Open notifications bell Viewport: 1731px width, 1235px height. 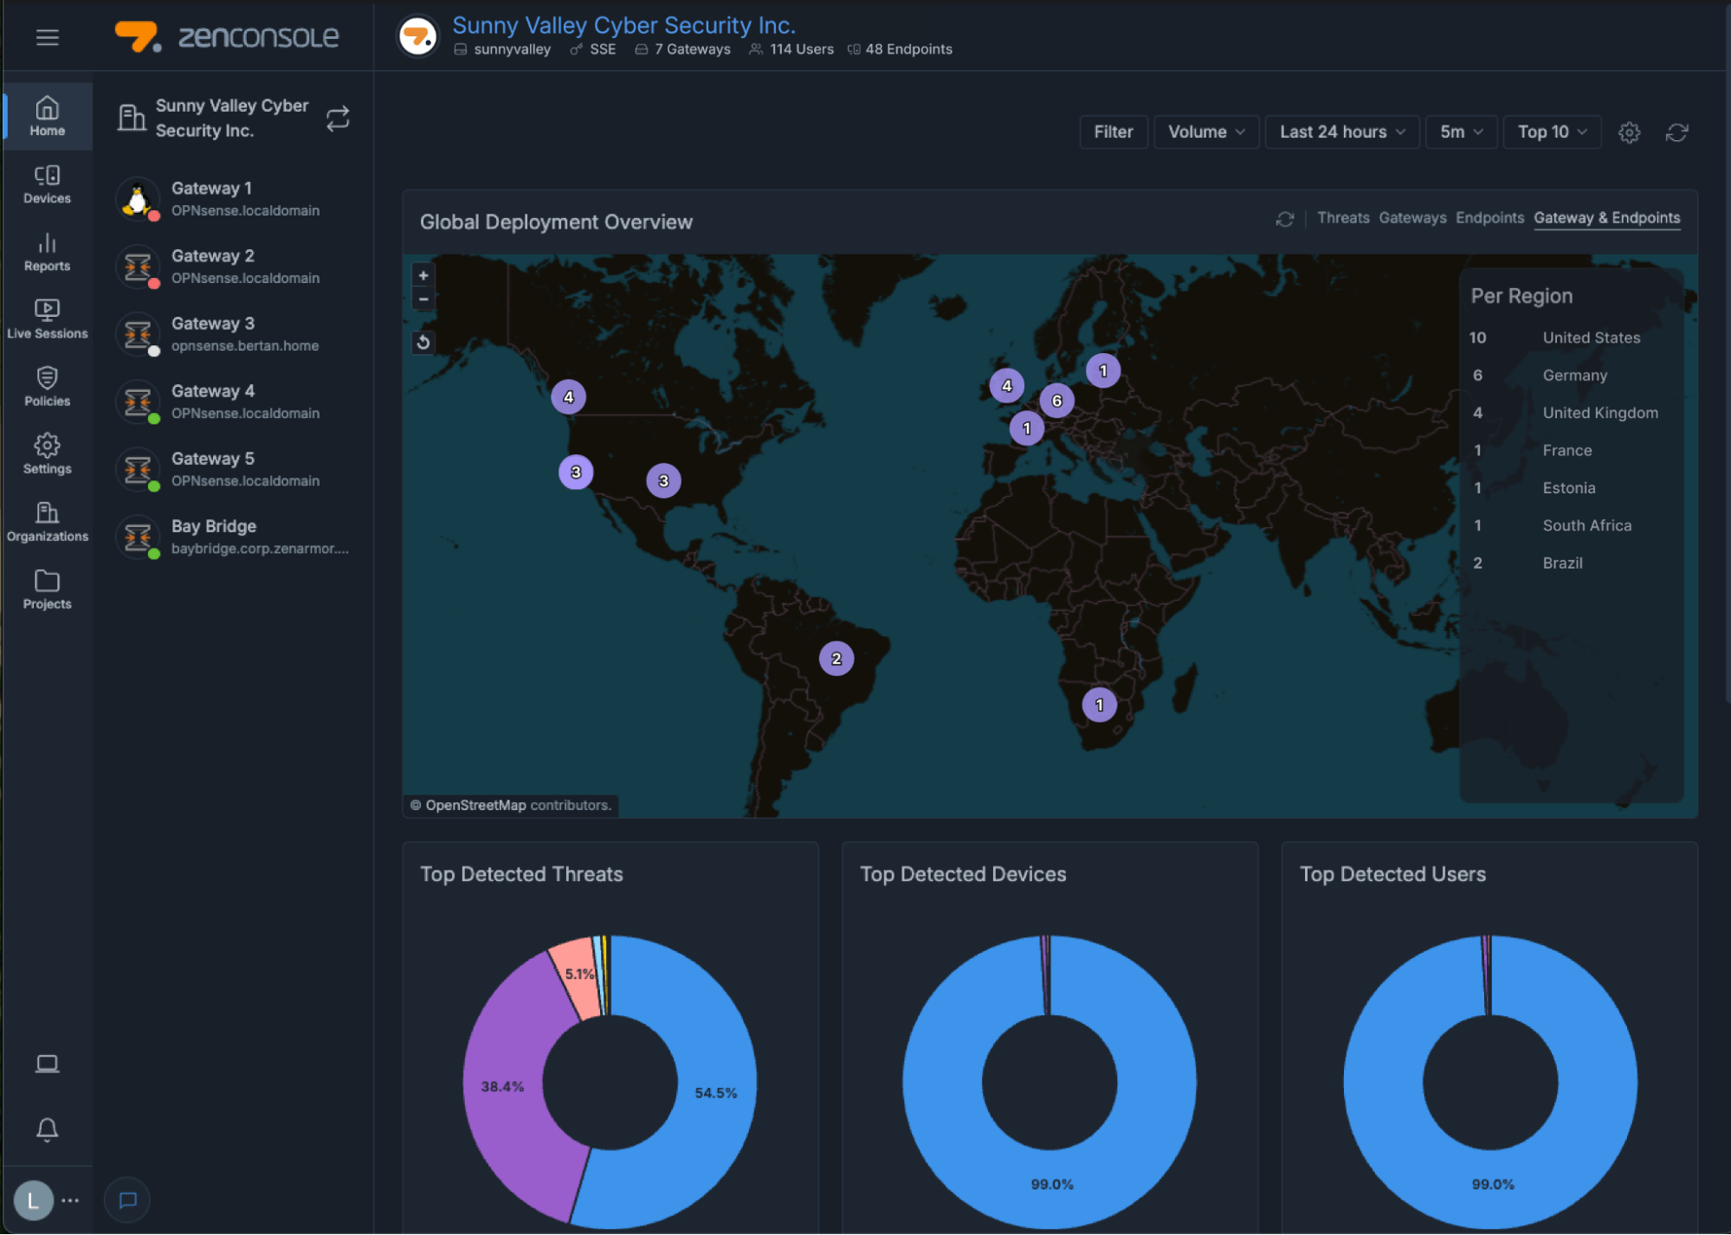[x=48, y=1129]
